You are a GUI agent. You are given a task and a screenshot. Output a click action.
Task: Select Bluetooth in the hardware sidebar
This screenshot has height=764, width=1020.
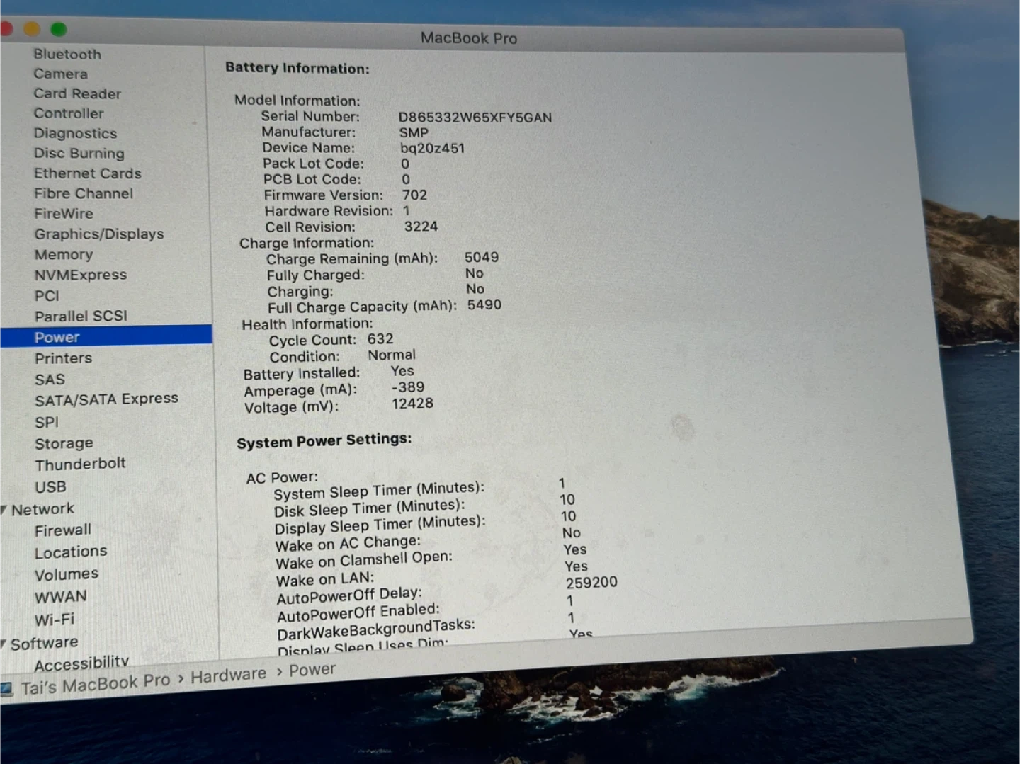67,55
